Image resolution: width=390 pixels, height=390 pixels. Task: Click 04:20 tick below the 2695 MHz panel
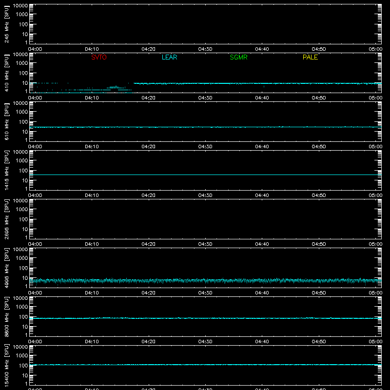tap(149, 244)
